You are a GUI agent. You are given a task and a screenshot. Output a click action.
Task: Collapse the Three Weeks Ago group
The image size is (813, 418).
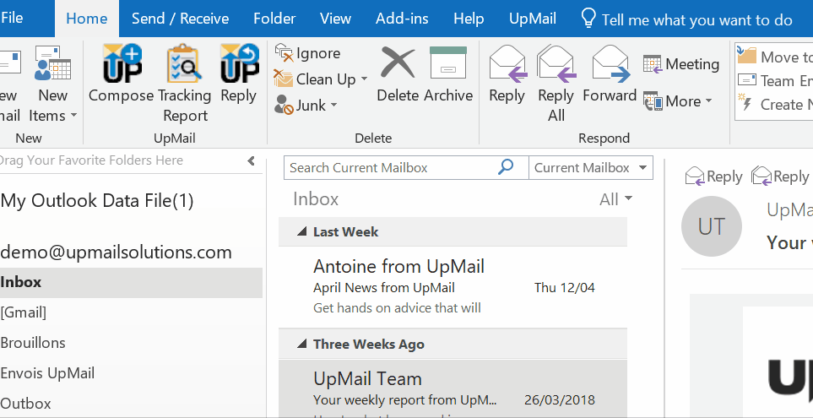tap(301, 344)
